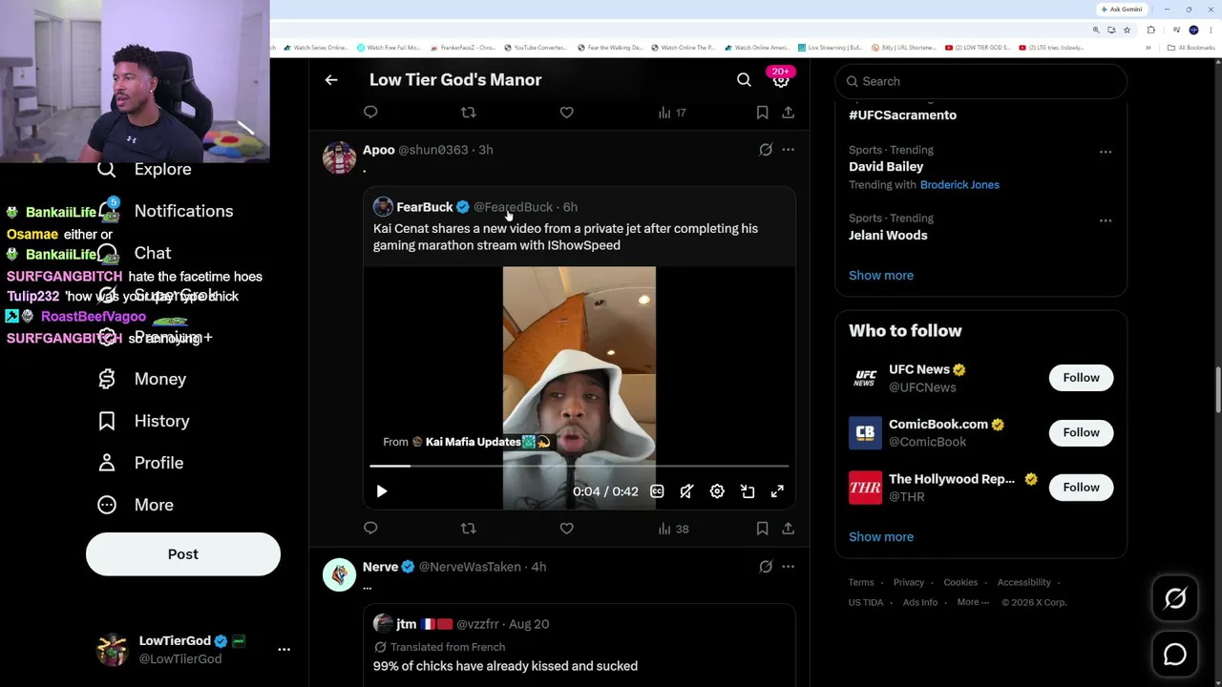This screenshot has width=1222, height=687.
Task: Open Apoo's profile picture
Action: tap(339, 157)
